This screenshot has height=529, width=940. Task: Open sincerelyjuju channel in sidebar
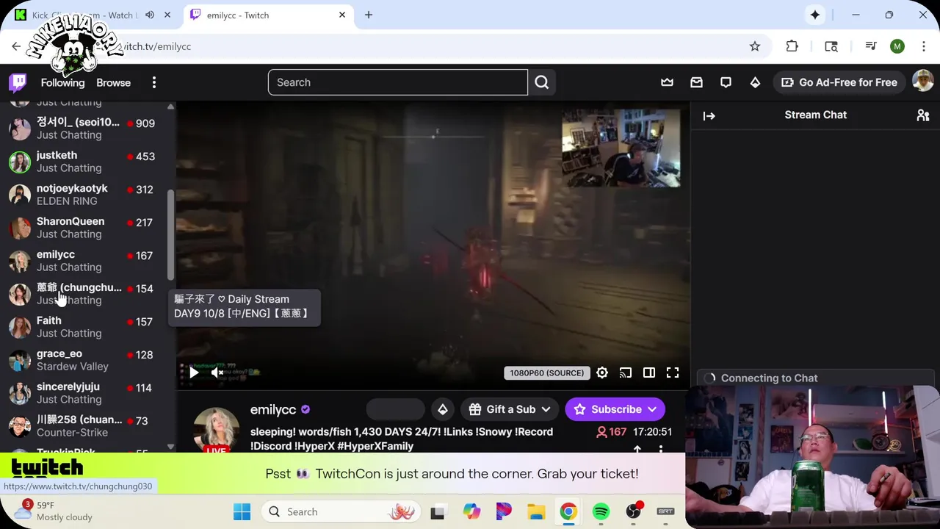tap(88, 393)
